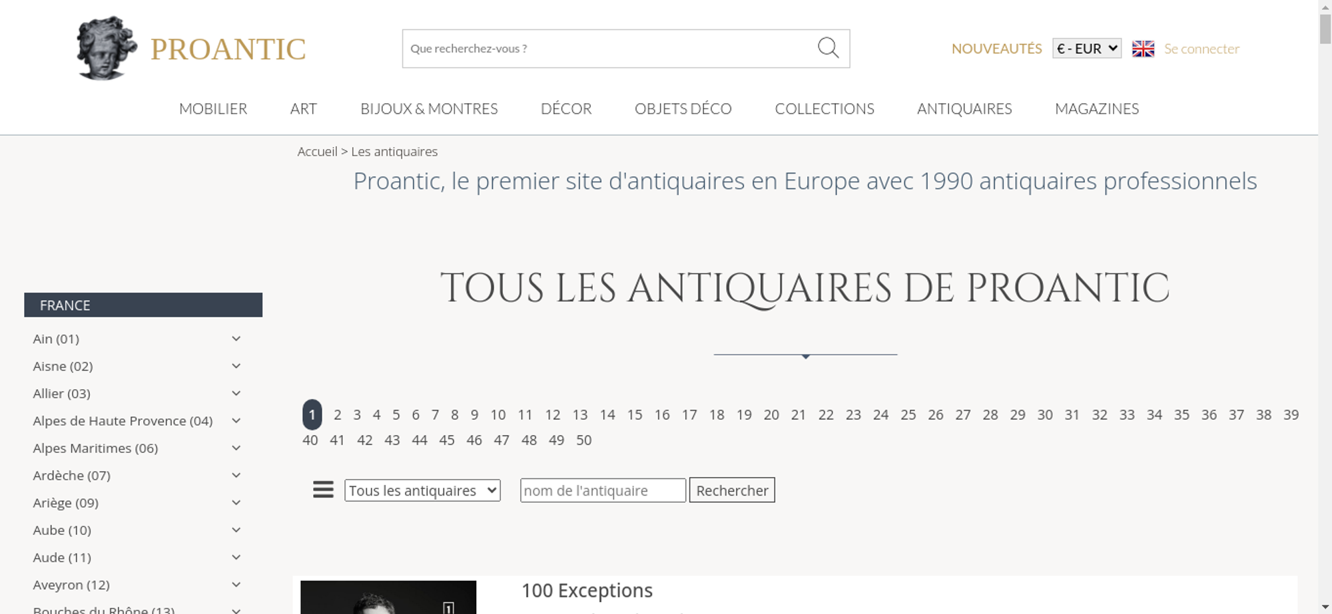Open the currency EUR dropdown
Image resolution: width=1332 pixels, height=614 pixels.
pyautogui.click(x=1086, y=49)
